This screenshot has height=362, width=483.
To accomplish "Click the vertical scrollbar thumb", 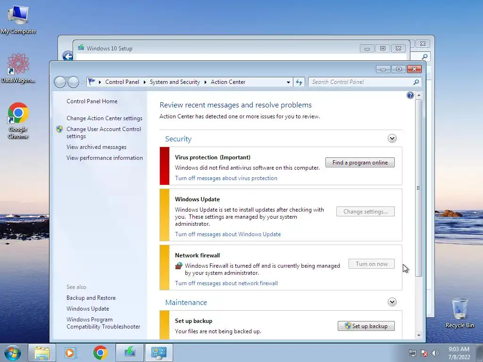I will click(418, 188).
